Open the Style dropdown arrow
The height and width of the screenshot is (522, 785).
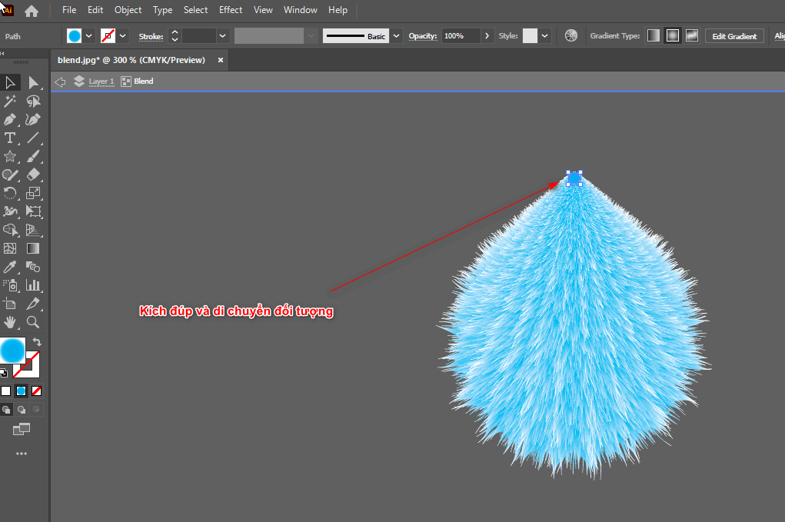pos(545,36)
